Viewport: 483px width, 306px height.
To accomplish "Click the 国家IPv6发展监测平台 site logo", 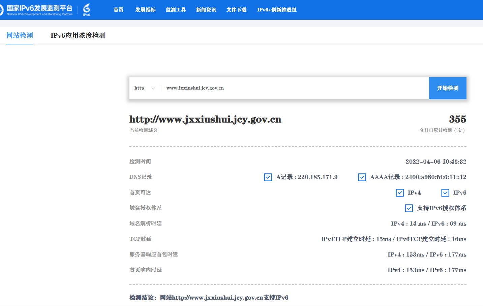I will coord(36,10).
